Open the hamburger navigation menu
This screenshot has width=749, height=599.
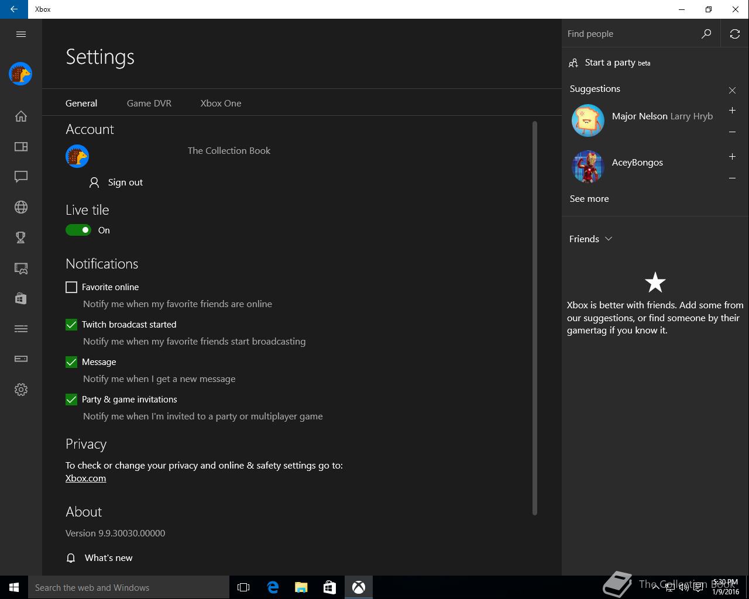coord(21,34)
